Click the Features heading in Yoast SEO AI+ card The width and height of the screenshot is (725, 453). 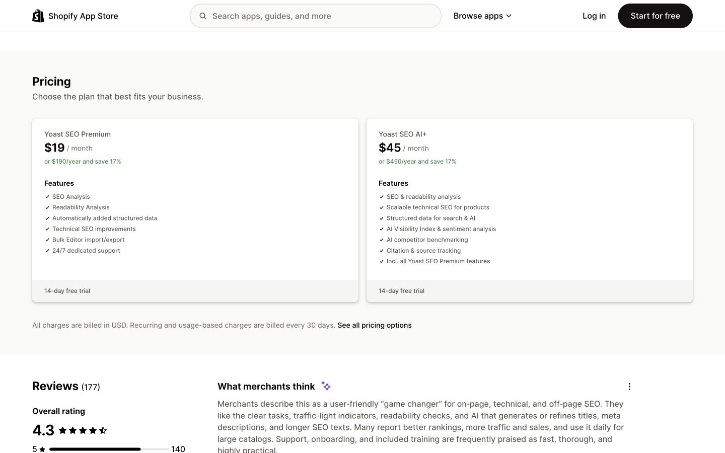pyautogui.click(x=393, y=183)
